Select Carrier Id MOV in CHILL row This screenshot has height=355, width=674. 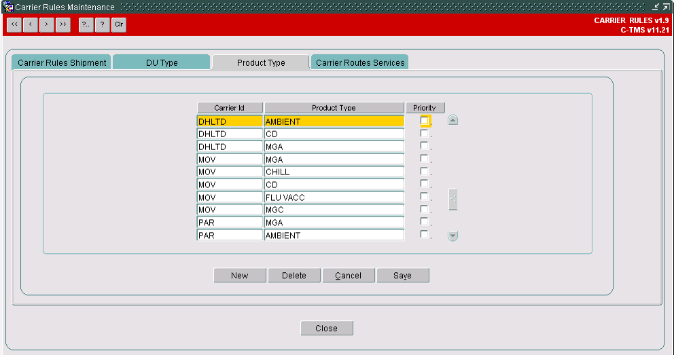[230, 172]
